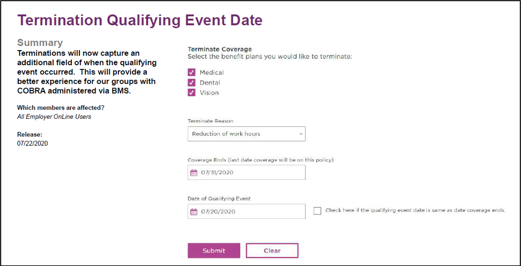This screenshot has width=521, height=266.
Task: Click the Vision label text
Action: [209, 93]
